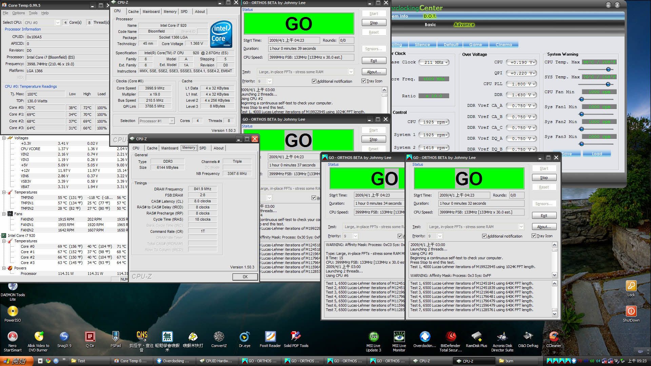Launch Dr.eye dictionary icon

[244, 339]
